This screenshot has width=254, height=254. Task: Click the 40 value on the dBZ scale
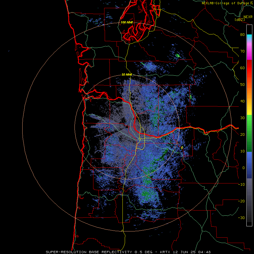[x=242, y=101]
